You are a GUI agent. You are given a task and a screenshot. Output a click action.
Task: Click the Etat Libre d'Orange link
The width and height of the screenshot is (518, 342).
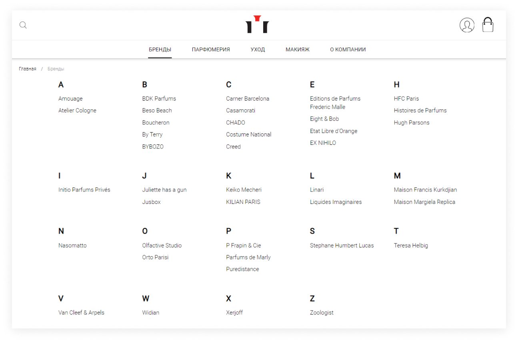pyautogui.click(x=334, y=131)
